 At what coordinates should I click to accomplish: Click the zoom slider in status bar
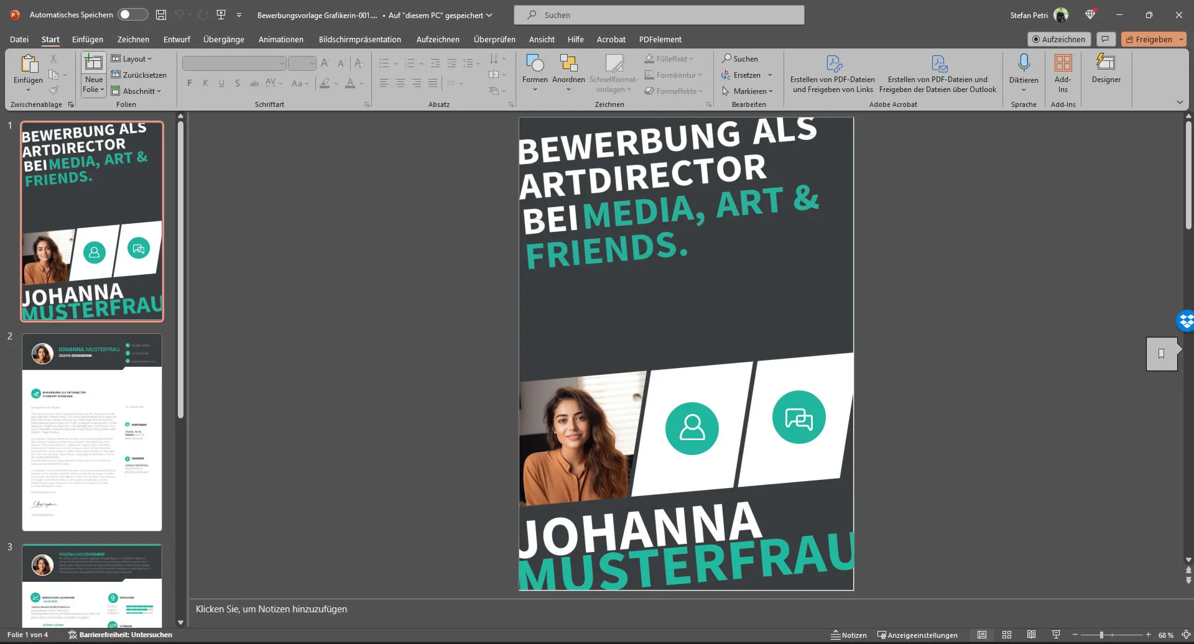click(1113, 635)
